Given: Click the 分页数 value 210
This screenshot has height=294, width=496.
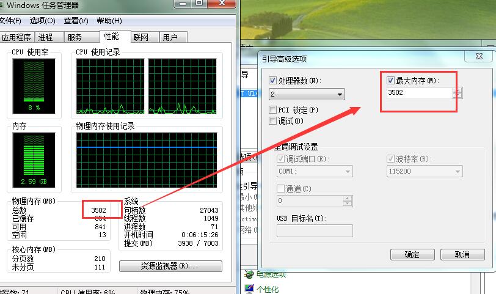Looking at the screenshot, I should click(100, 259).
